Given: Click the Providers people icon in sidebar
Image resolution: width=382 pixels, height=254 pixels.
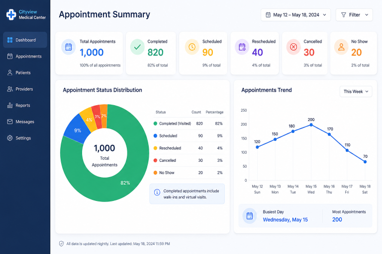Looking at the screenshot, I should pyautogui.click(x=10, y=89).
